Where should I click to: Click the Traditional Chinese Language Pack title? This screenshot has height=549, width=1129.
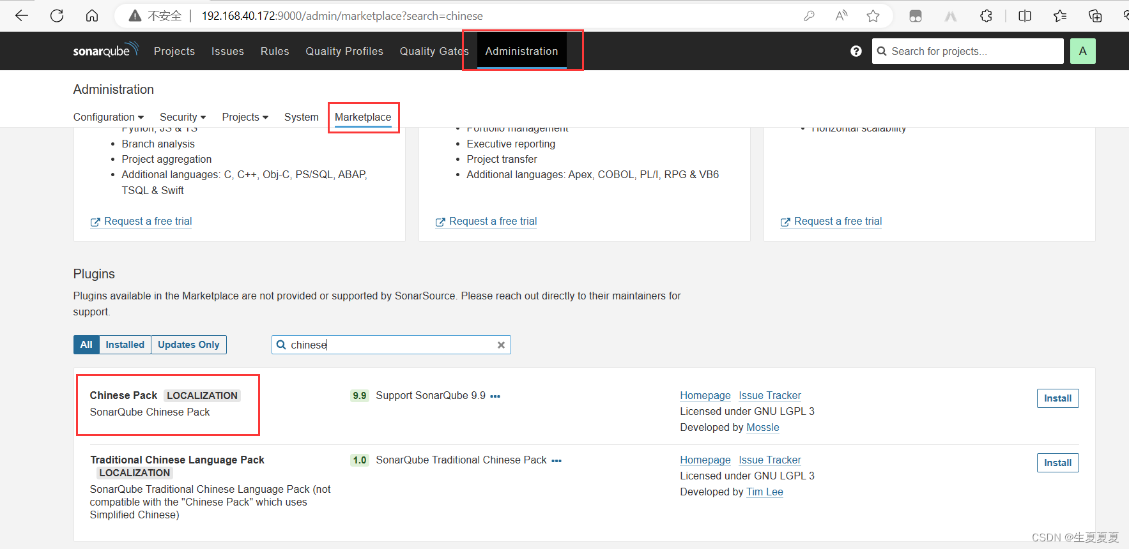coord(177,460)
